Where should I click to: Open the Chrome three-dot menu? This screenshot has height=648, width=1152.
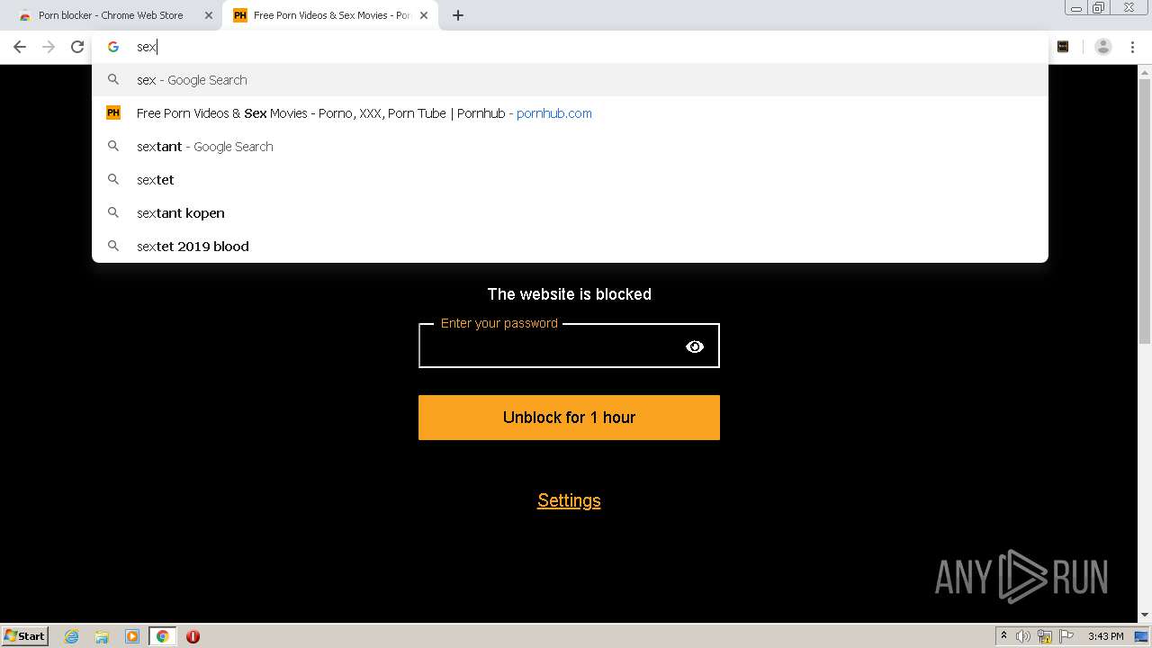1132,47
